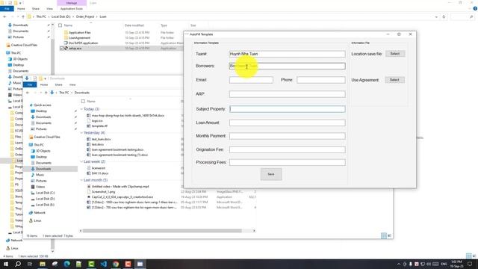Screen dimensions: 478x269
Task: Click the Subject Property input field
Action: [x=287, y=109]
